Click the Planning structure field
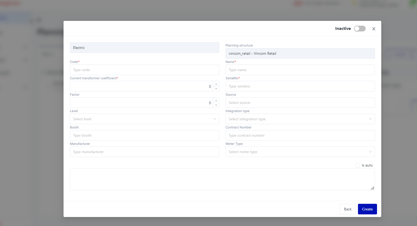Viewport: 417px width, 226px height. (x=300, y=53)
